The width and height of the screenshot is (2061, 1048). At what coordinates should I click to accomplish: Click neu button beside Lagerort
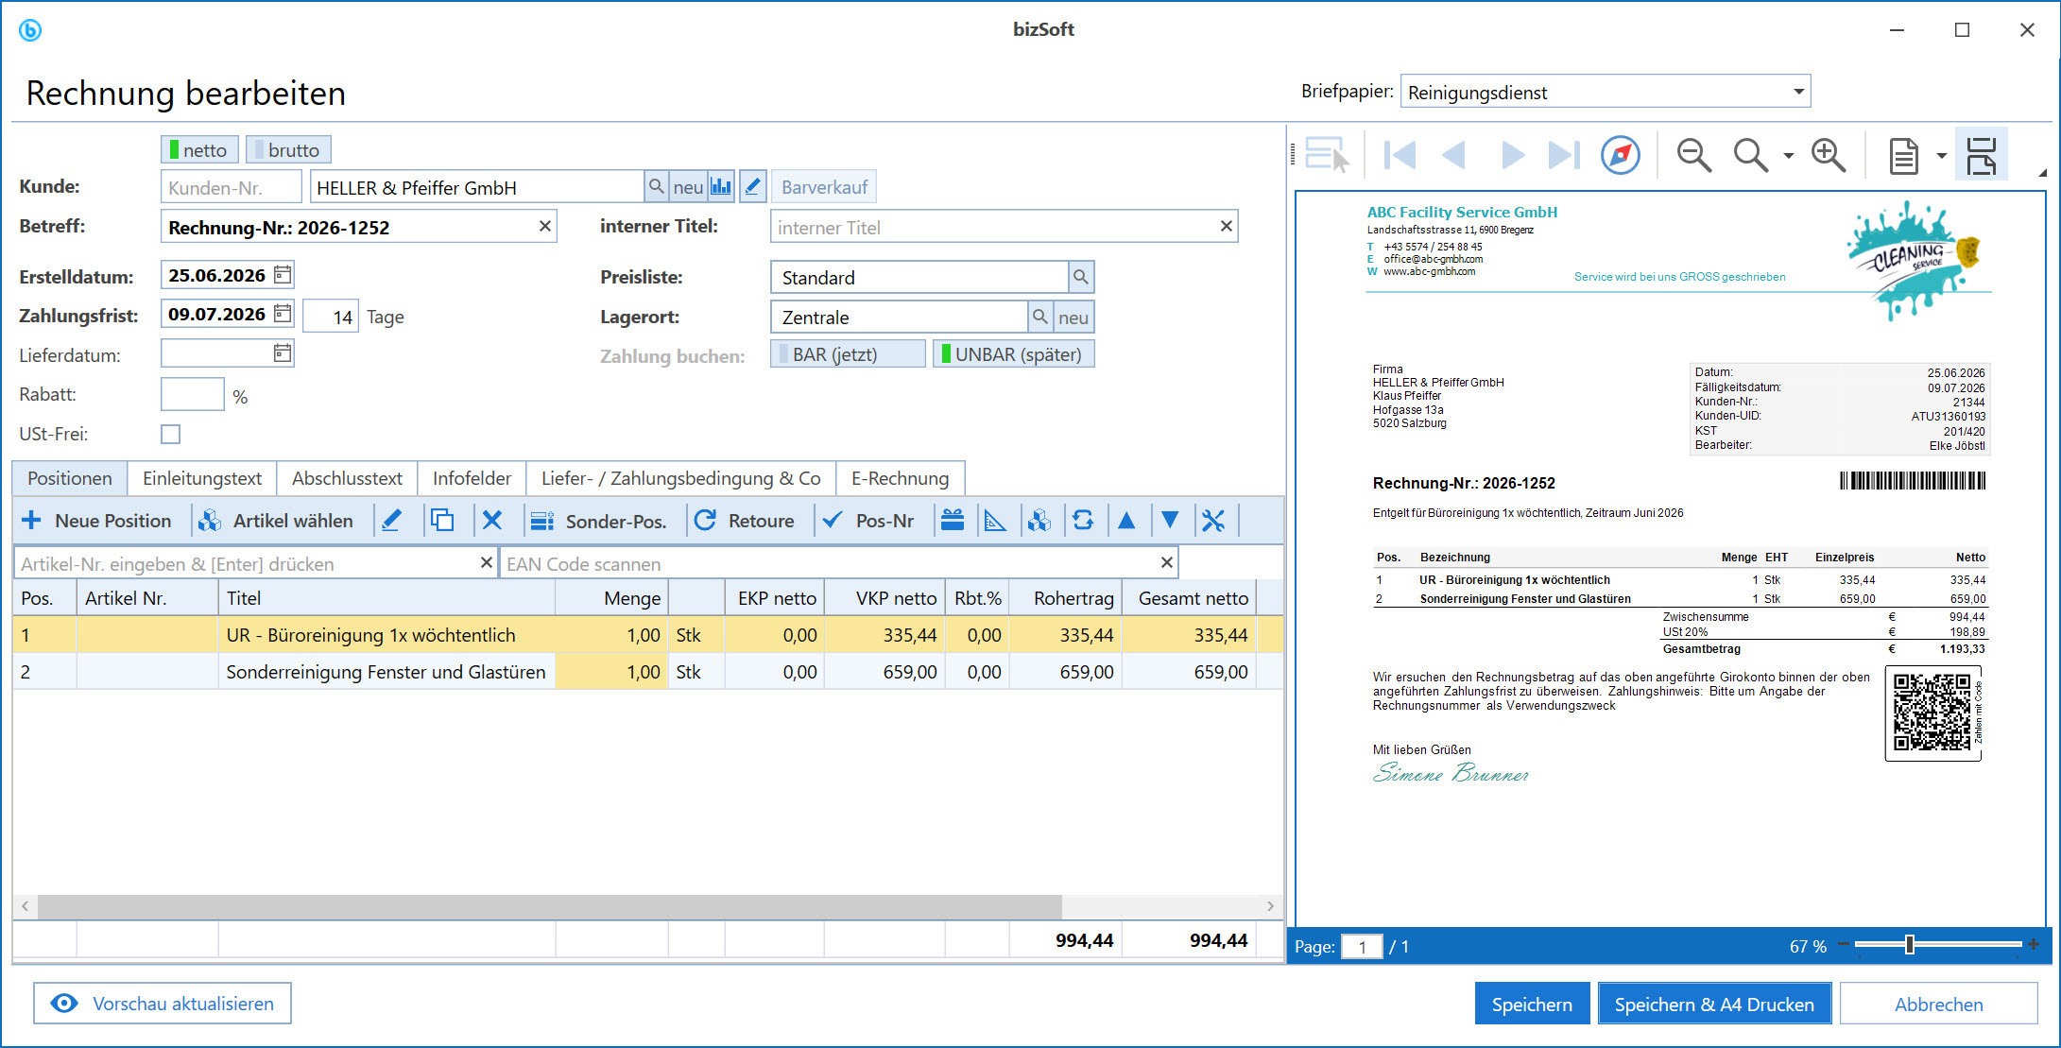coord(1073,318)
